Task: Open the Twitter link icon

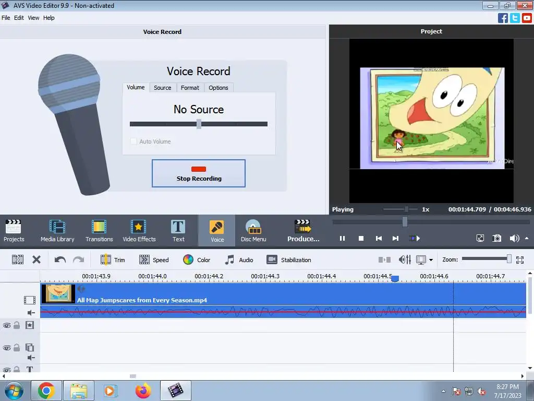Action: (515, 18)
